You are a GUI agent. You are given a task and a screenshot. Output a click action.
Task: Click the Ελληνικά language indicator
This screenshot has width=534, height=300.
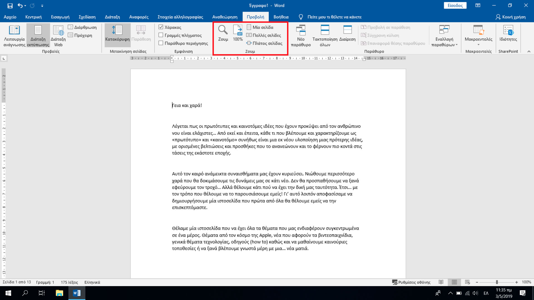pos(92,282)
